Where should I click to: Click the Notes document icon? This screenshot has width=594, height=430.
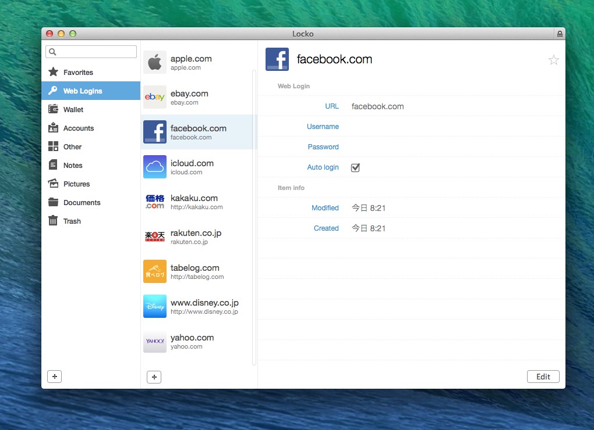53,165
